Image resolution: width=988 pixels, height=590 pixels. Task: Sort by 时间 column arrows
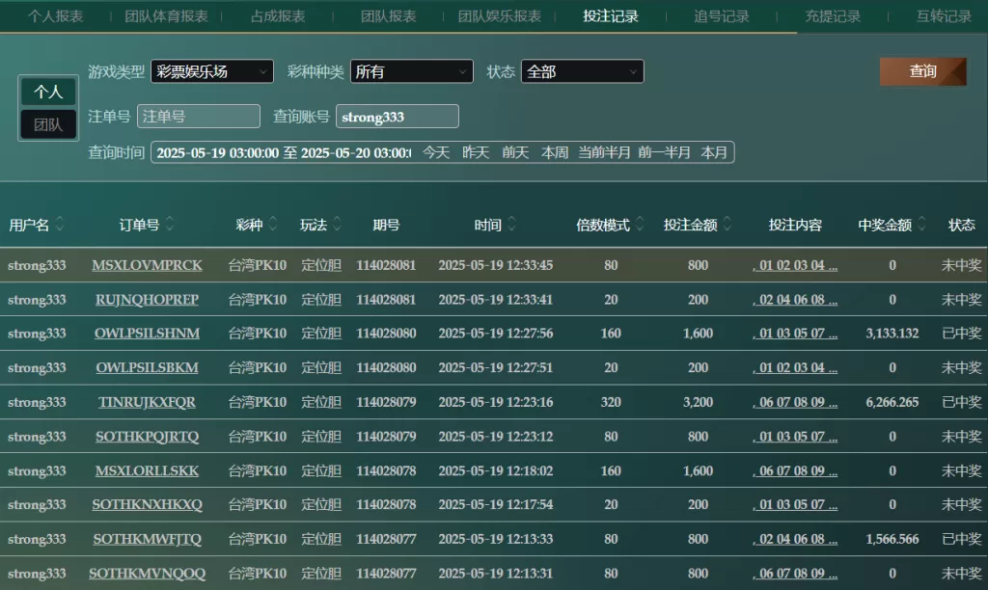(511, 224)
